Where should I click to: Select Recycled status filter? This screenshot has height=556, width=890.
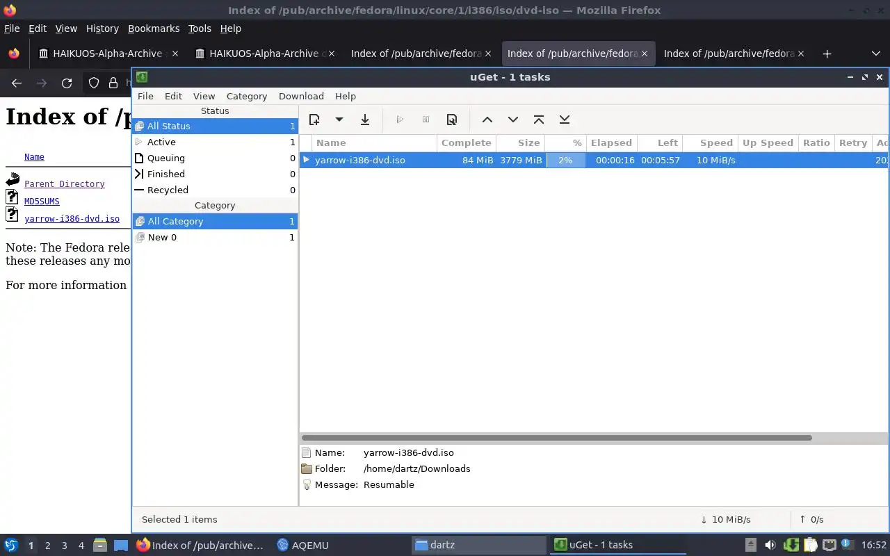tap(215, 190)
